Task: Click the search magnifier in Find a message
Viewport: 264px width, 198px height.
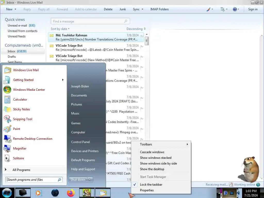Action: [x=126, y=21]
